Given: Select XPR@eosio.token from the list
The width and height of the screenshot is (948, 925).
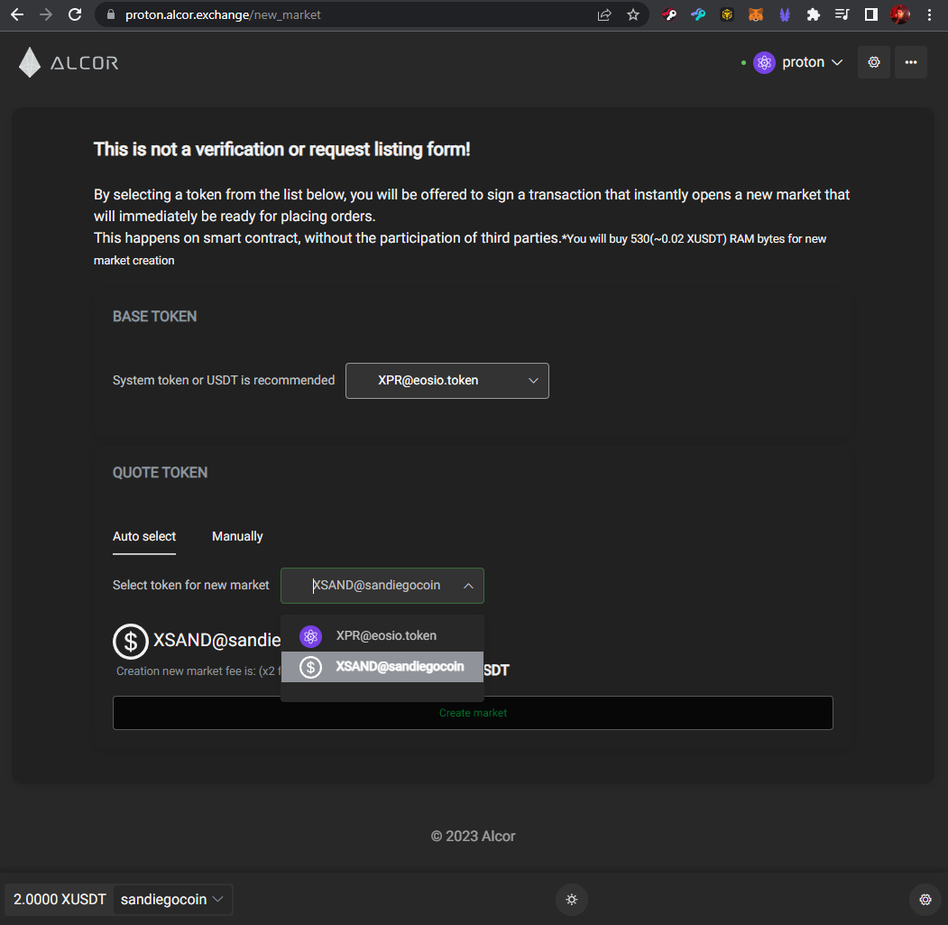Looking at the screenshot, I should (x=382, y=636).
